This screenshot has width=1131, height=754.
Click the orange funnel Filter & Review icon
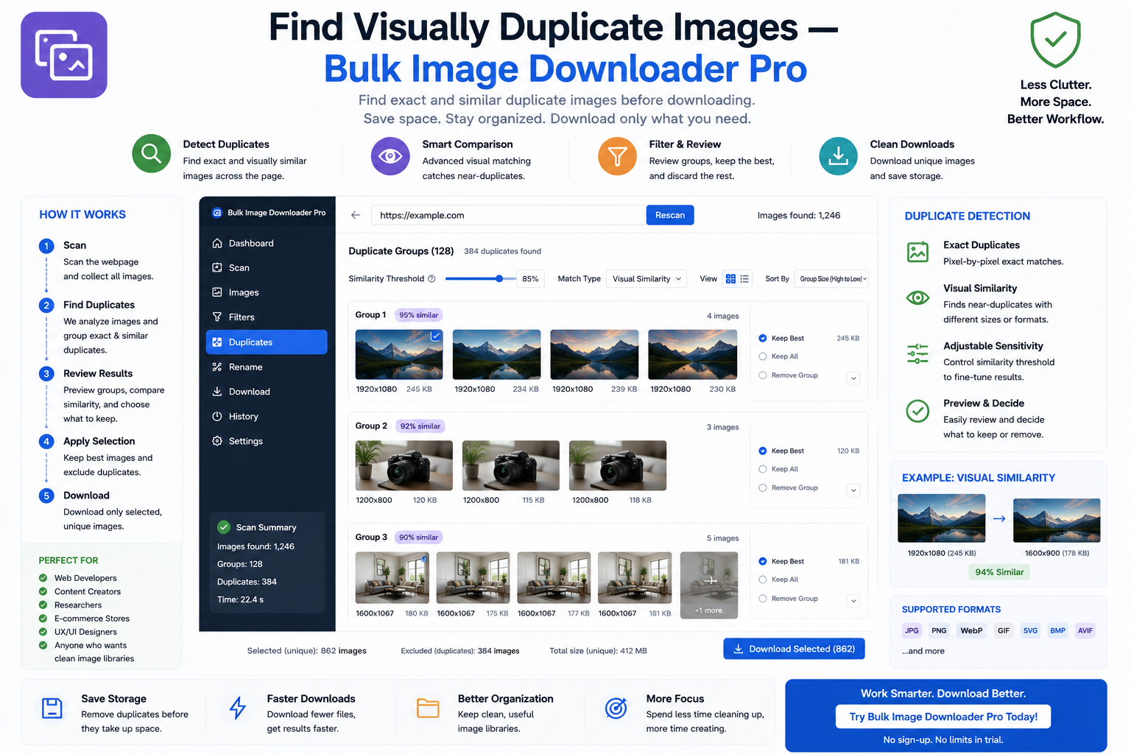[x=617, y=156]
